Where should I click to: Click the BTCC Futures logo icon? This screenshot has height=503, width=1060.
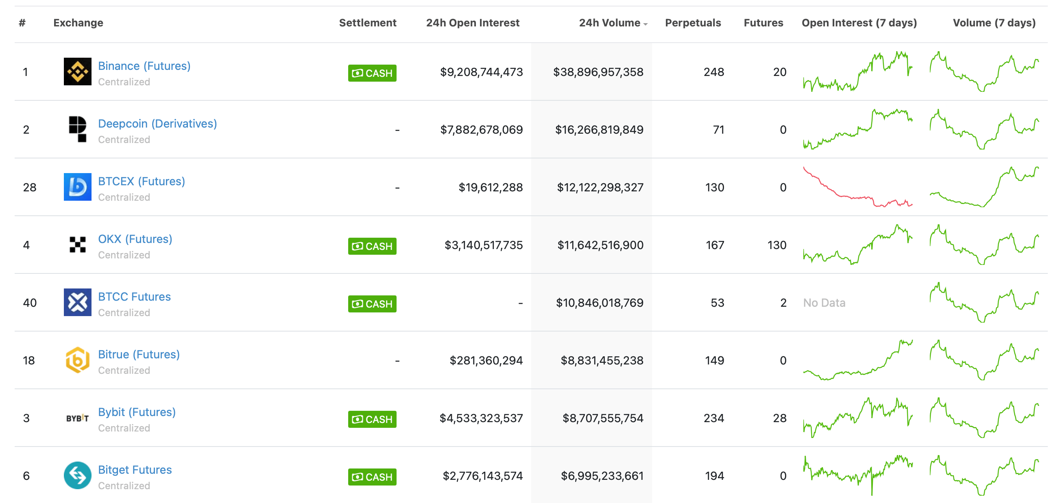click(77, 302)
